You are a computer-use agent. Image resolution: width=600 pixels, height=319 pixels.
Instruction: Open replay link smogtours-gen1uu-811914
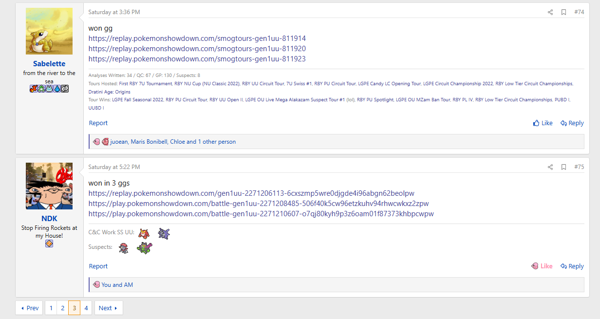pos(197,38)
